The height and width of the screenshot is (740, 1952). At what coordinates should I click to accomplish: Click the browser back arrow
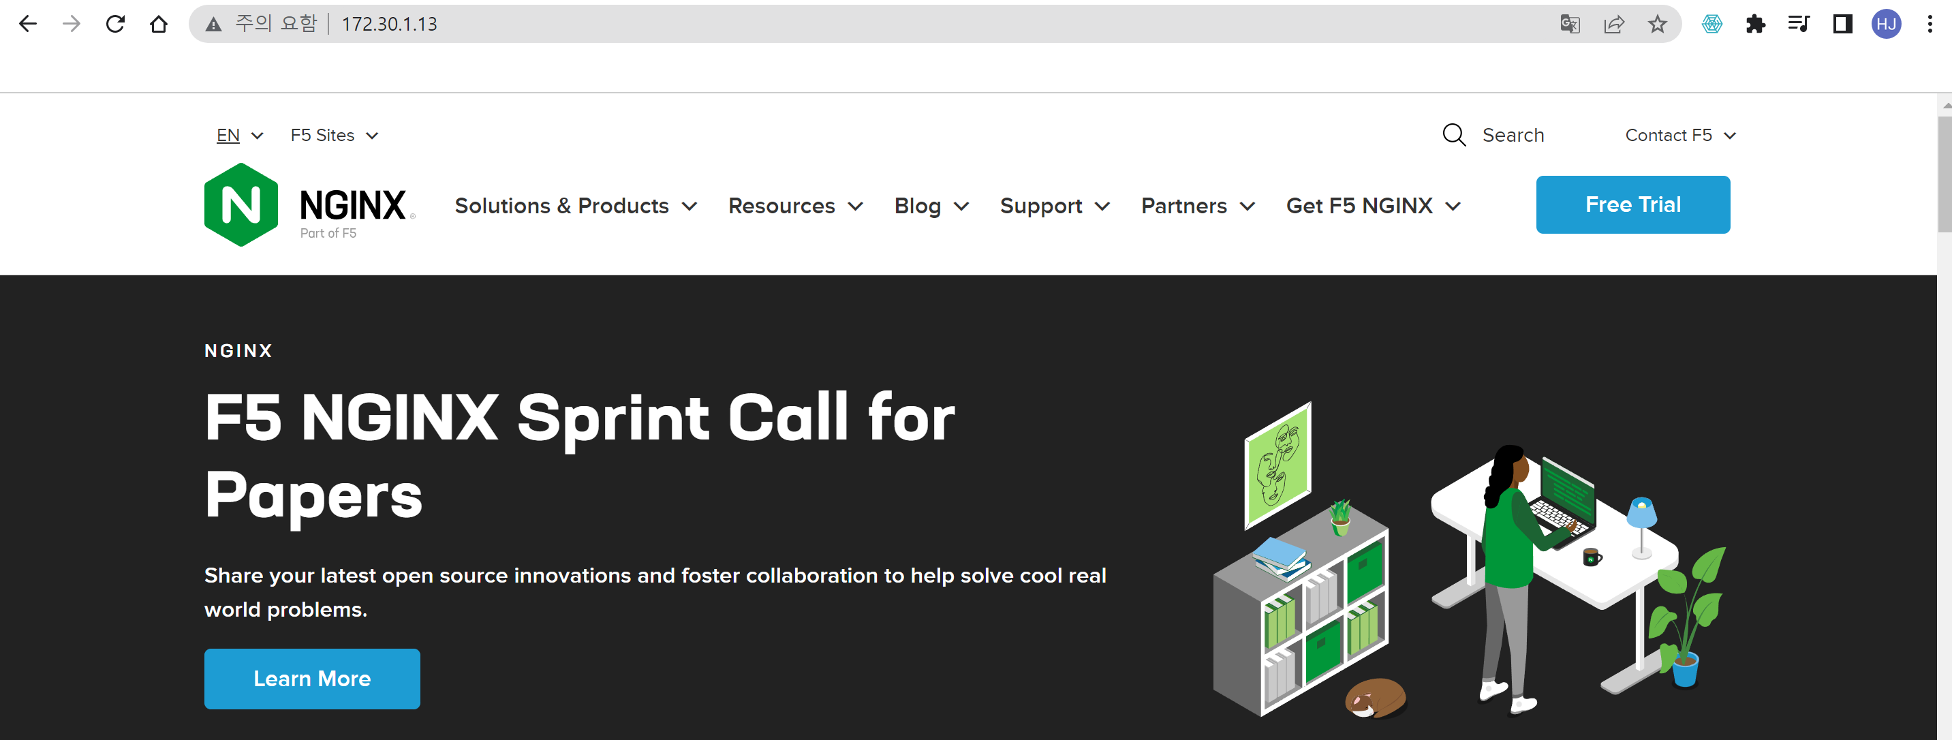tap(27, 25)
